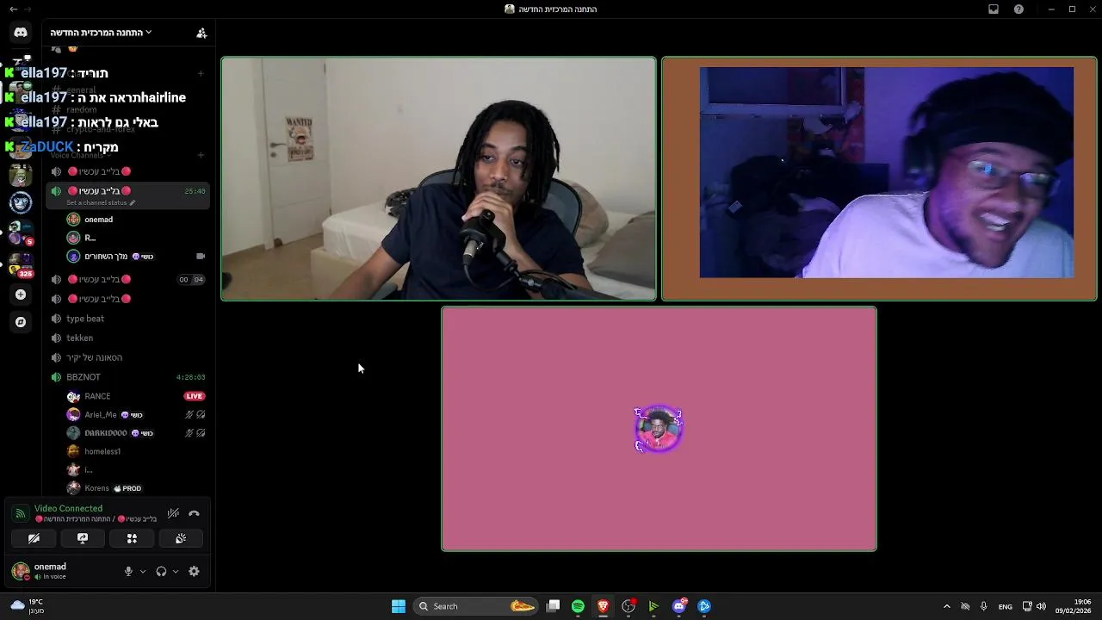Click the 00 04 user limit indicator
The image size is (1102, 620).
191,280
